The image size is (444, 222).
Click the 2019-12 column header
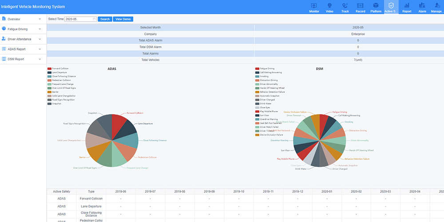297,191
